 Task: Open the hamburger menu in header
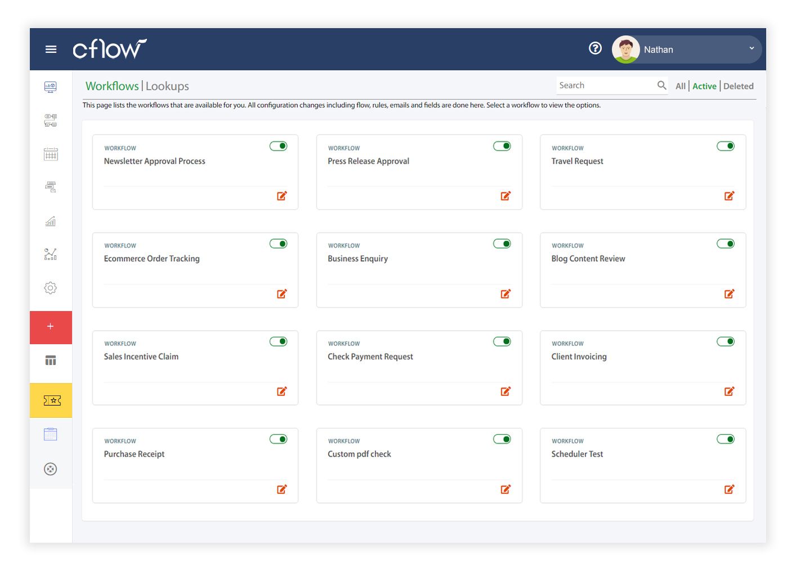point(51,49)
